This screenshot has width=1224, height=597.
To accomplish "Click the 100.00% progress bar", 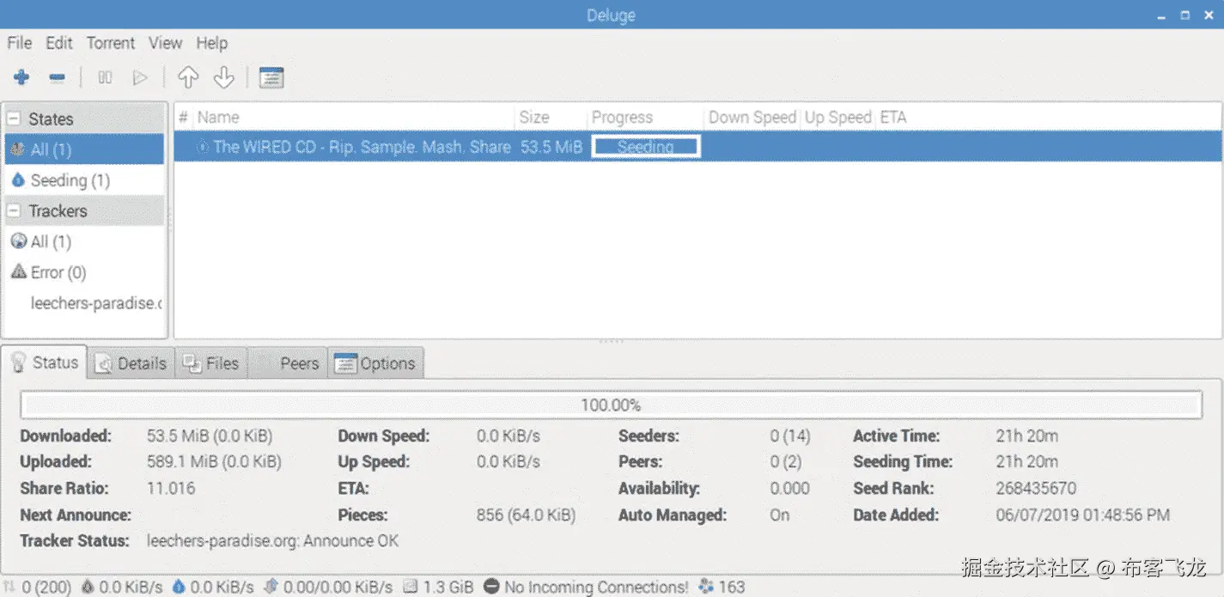I will pos(611,405).
